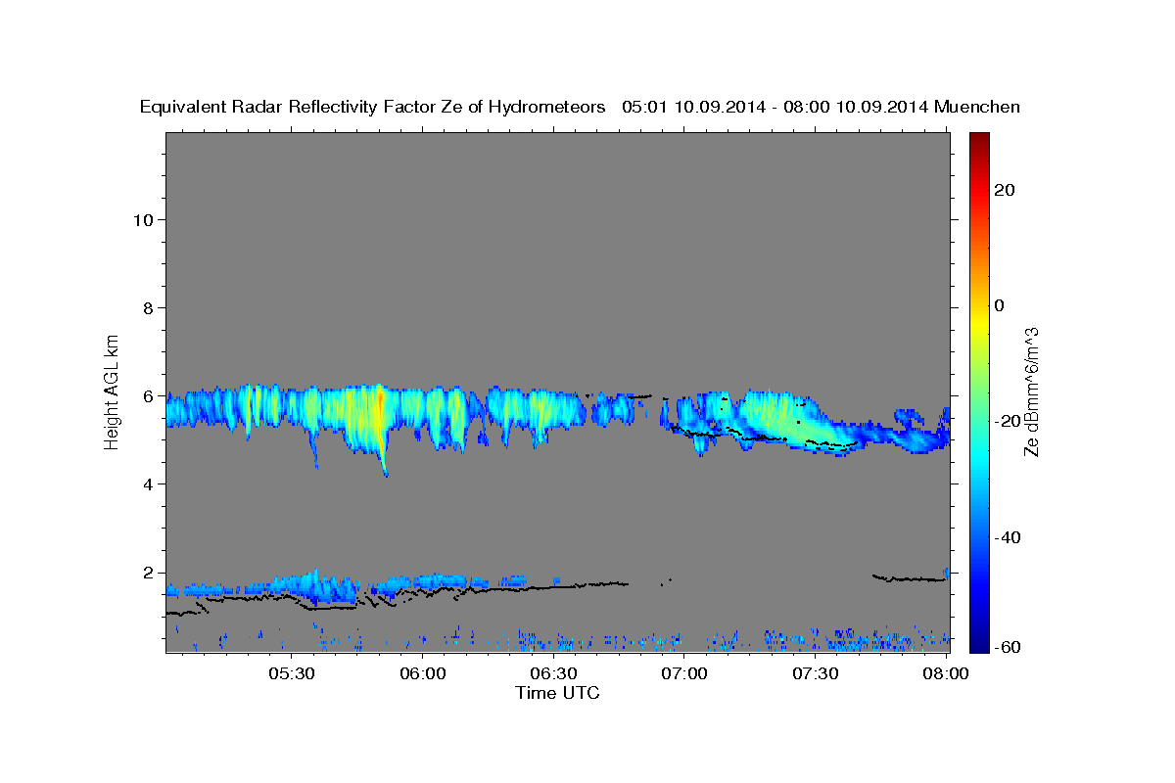Click the colorbar value -40
Image resolution: width=1175 pixels, height=783 pixels.
point(1008,537)
